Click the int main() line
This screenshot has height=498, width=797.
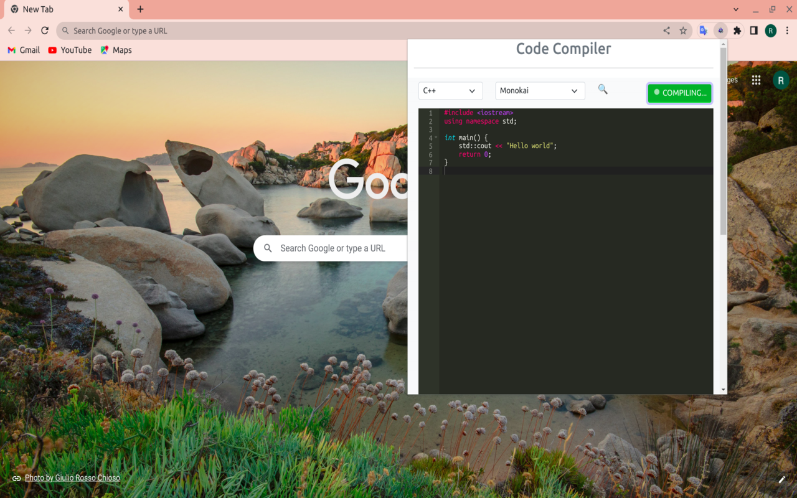click(x=466, y=138)
